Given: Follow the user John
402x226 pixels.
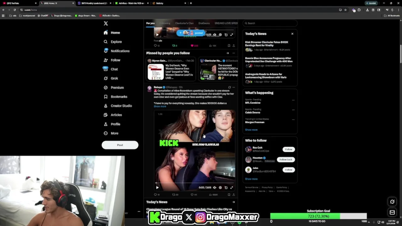Looking at the screenshot, I should click(x=289, y=170).
